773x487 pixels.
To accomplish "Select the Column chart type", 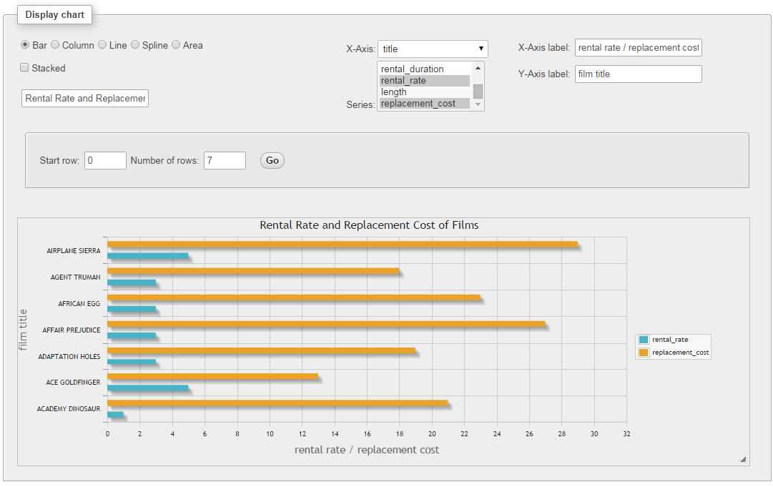I will point(55,44).
